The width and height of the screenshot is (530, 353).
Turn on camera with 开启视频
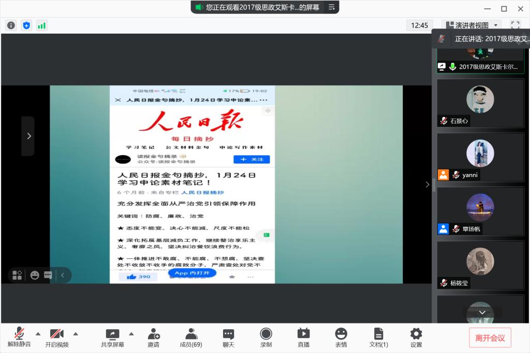pyautogui.click(x=56, y=337)
